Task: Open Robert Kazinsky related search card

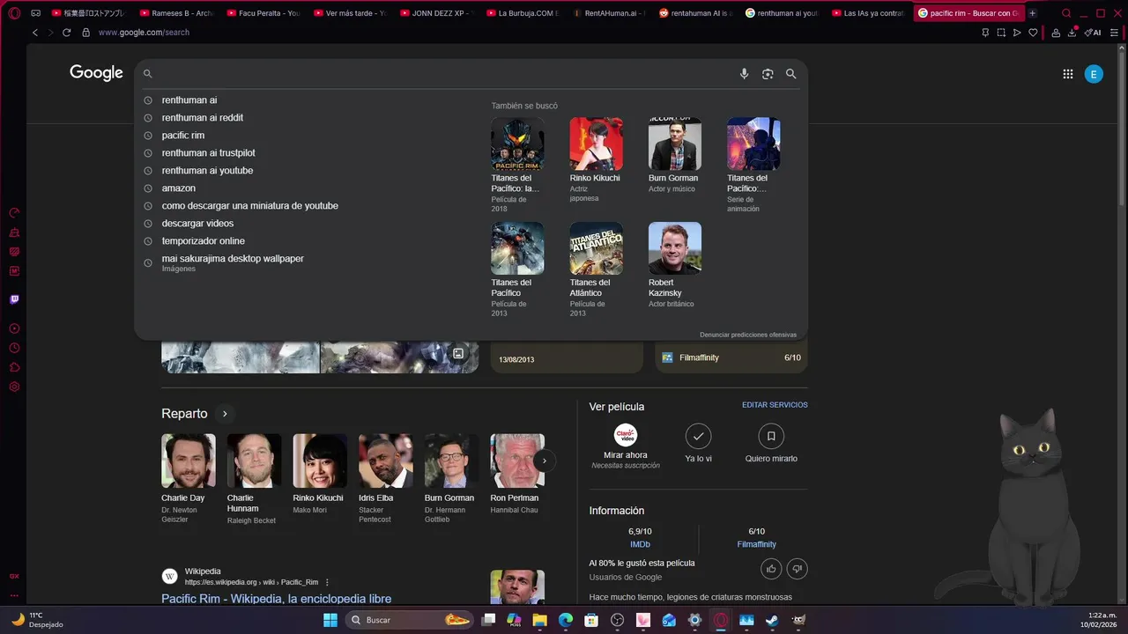Action: pos(674,265)
